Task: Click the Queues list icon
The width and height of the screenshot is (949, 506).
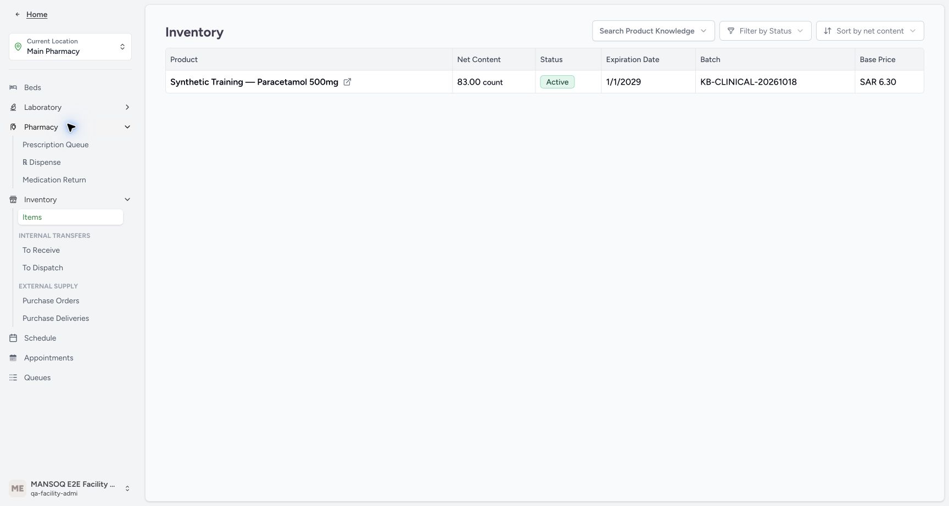Action: coord(13,377)
